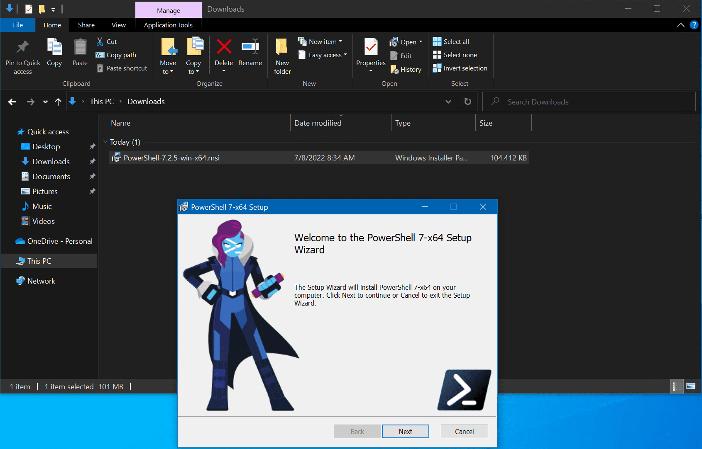Collapse the Today group of files

(105, 142)
